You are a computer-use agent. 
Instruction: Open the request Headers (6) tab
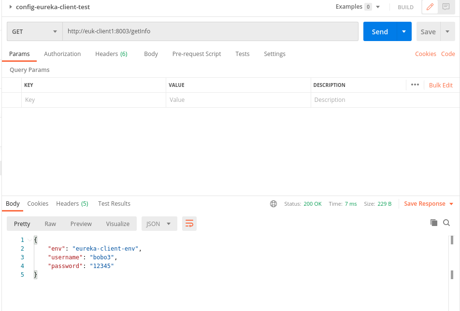pyautogui.click(x=111, y=54)
